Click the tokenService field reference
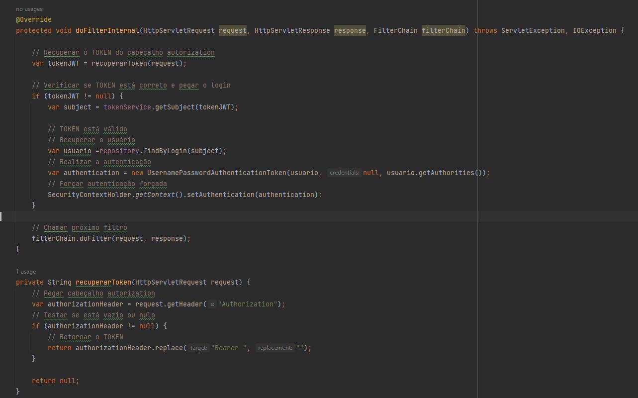 point(127,107)
